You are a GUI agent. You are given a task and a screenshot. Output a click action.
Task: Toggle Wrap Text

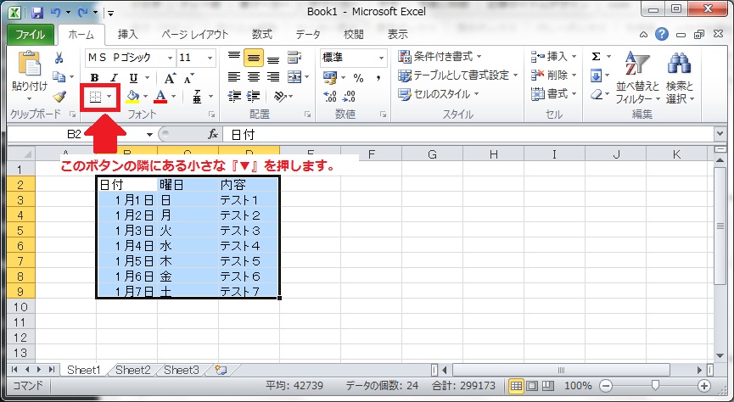[x=294, y=58]
